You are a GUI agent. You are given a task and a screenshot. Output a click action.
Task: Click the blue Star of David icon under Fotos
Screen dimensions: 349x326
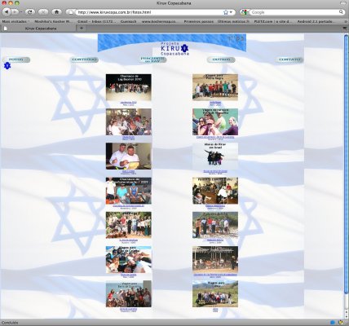[7, 66]
